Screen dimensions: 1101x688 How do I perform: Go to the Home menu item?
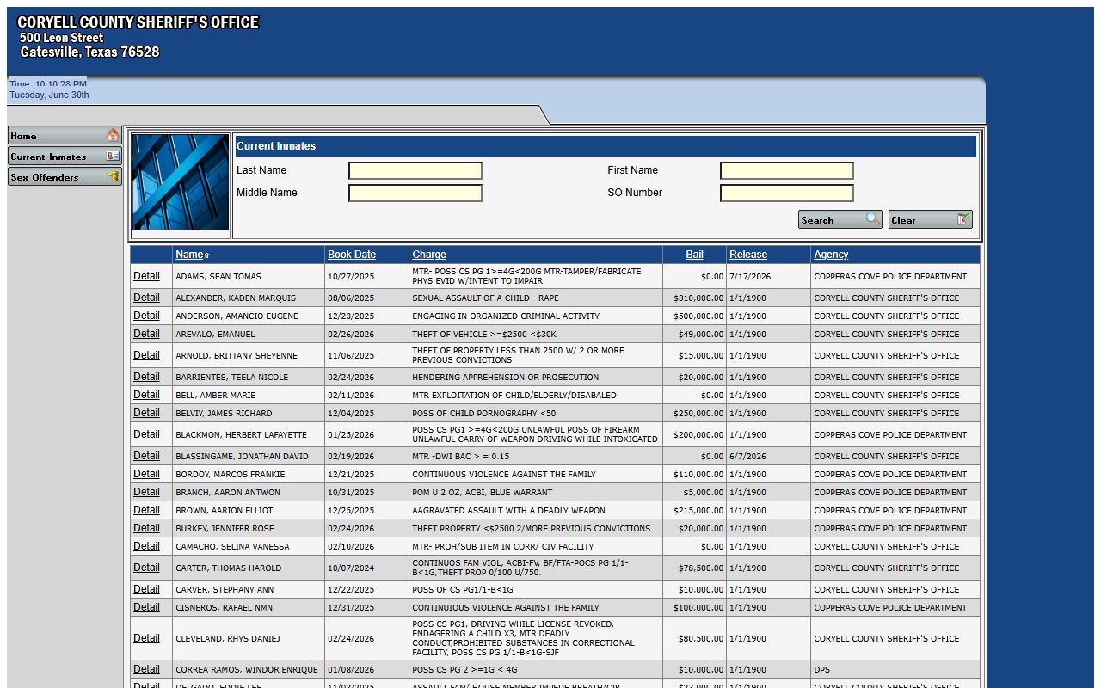point(65,136)
